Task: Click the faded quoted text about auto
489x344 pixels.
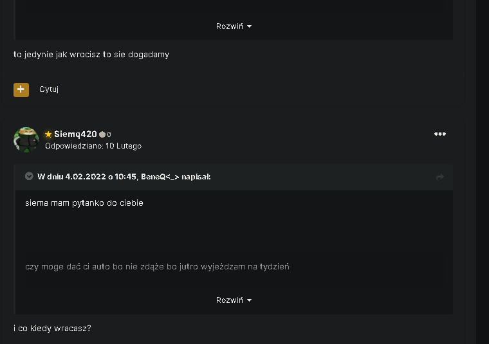Action: (x=157, y=267)
